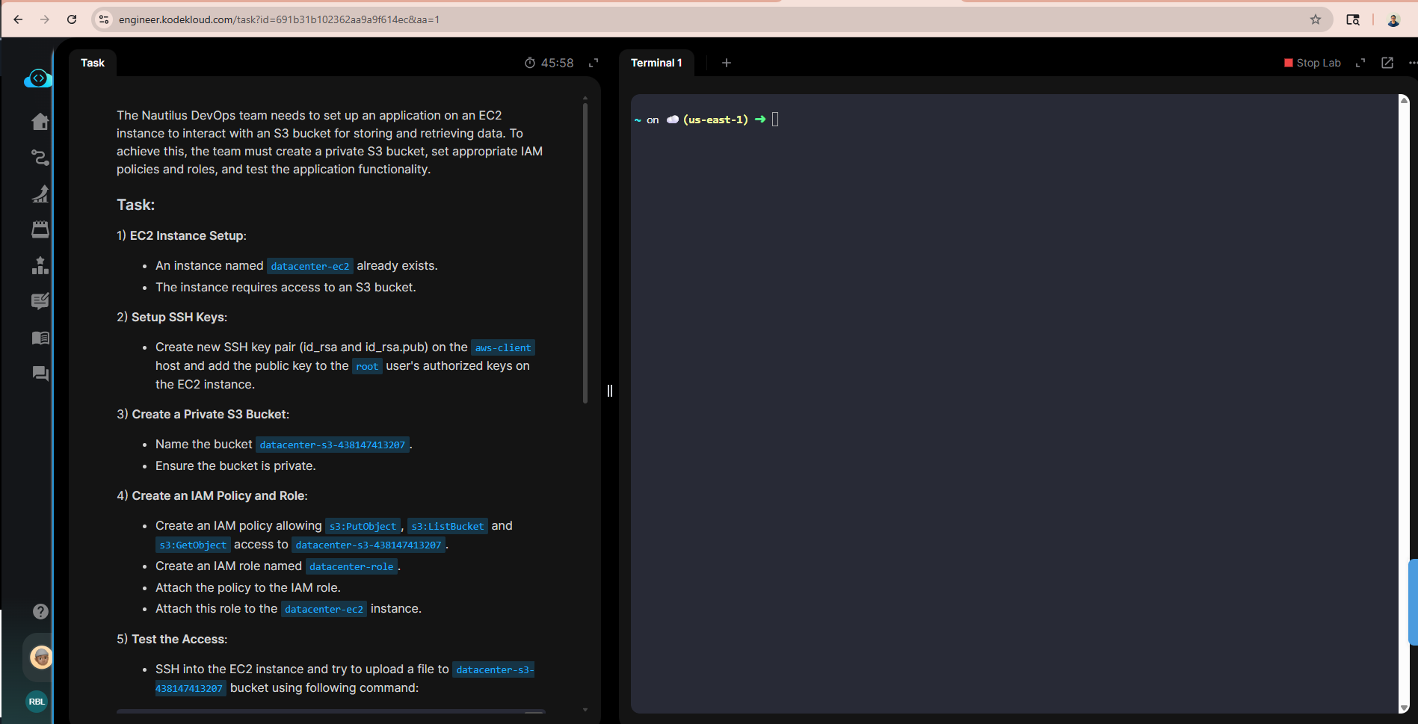Screen dimensions: 1418x724
Task: Select the Task tab
Action: 93,64
